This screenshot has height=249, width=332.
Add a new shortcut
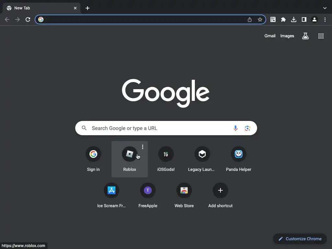[220, 195]
